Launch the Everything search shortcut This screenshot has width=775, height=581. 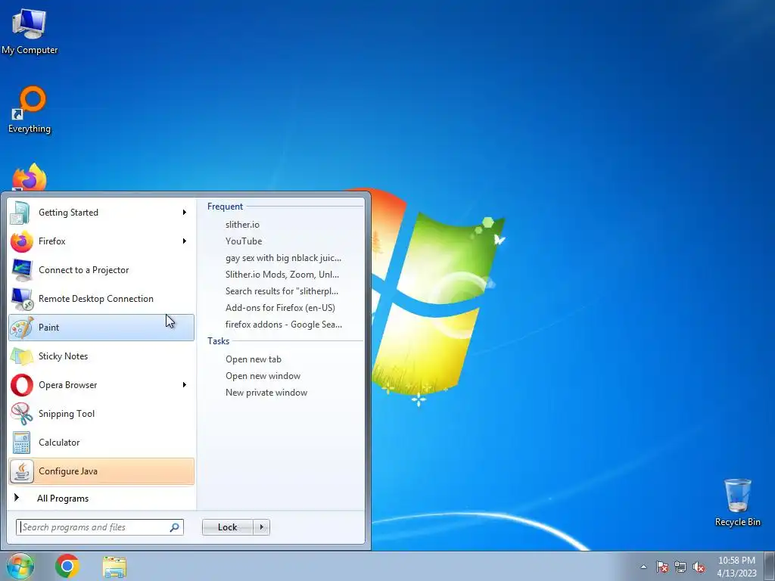coord(30,110)
